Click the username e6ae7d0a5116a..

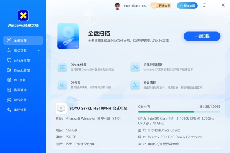135,6
